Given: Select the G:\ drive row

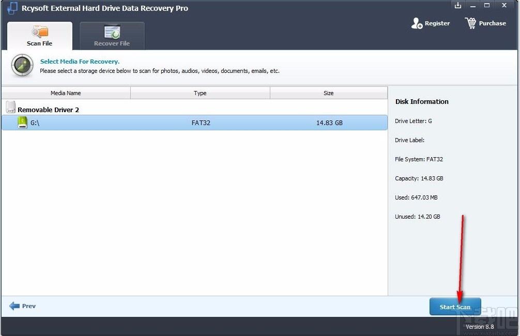Looking at the screenshot, I should tap(195, 123).
